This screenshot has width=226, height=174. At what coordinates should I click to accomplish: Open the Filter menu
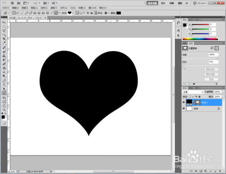53,8
